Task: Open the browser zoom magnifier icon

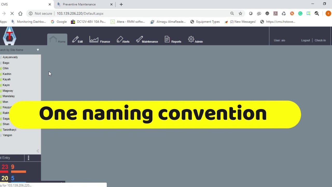Action: click(232, 14)
